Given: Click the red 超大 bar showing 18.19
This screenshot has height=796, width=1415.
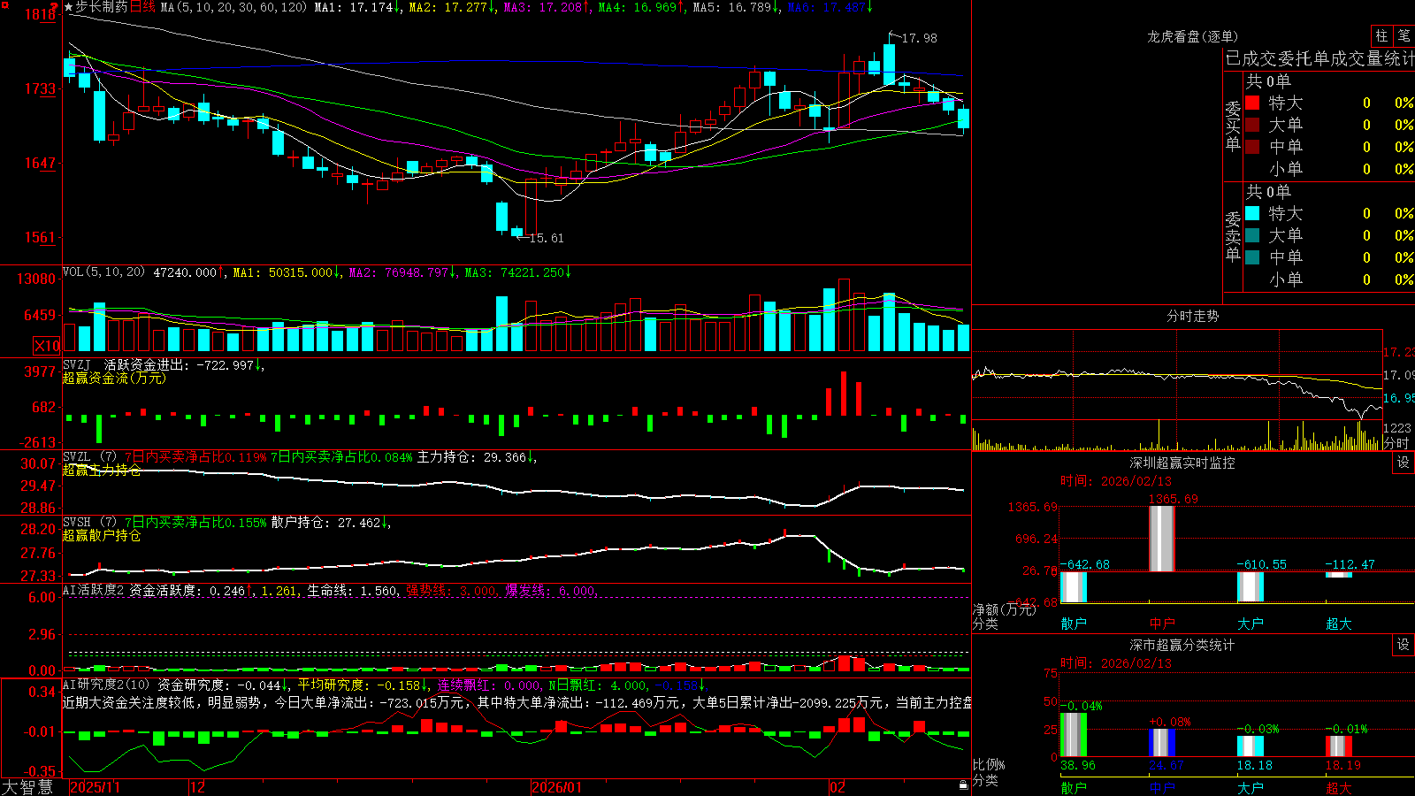Looking at the screenshot, I should pos(1339,746).
